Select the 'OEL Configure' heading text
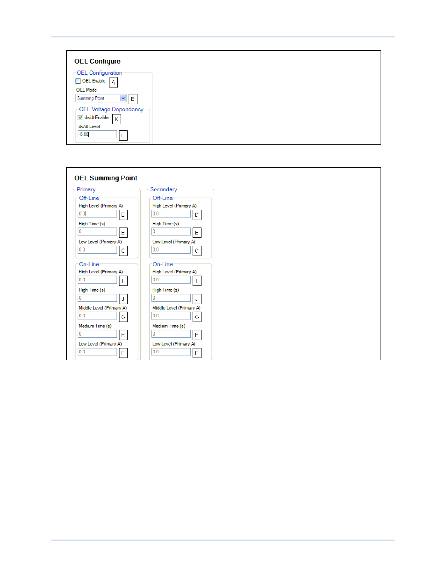Viewport: 446px width, 577px height. (97, 61)
